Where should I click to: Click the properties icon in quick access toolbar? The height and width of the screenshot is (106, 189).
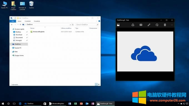click(15, 18)
